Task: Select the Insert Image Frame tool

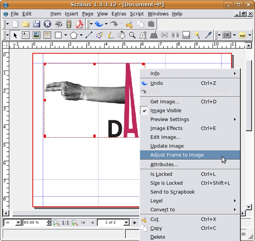Action: (37, 35)
